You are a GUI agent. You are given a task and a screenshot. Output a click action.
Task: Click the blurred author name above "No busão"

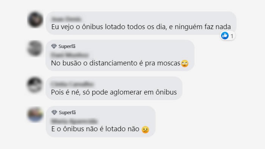(70, 55)
